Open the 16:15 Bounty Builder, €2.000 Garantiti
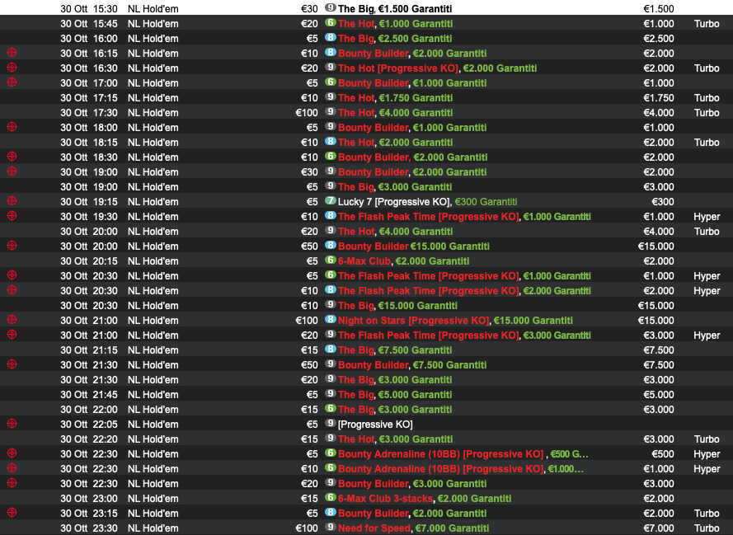 (412, 54)
